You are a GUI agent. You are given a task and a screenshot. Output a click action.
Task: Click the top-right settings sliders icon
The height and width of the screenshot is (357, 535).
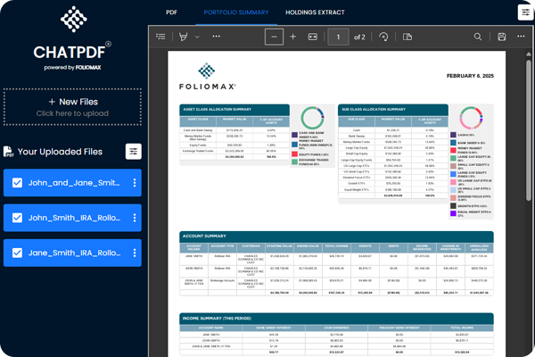click(525, 12)
